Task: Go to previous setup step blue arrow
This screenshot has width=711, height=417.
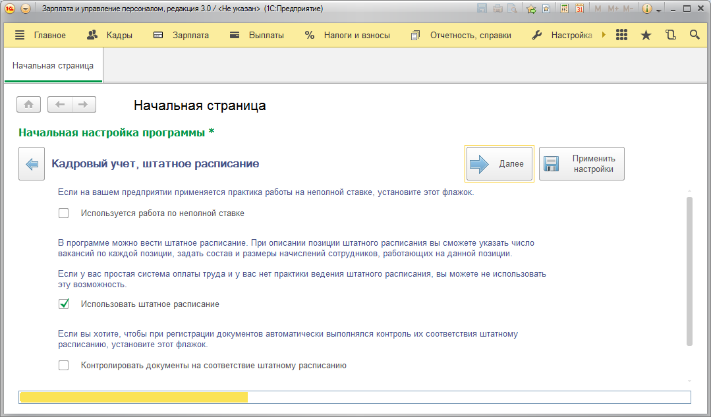Action: [x=32, y=163]
